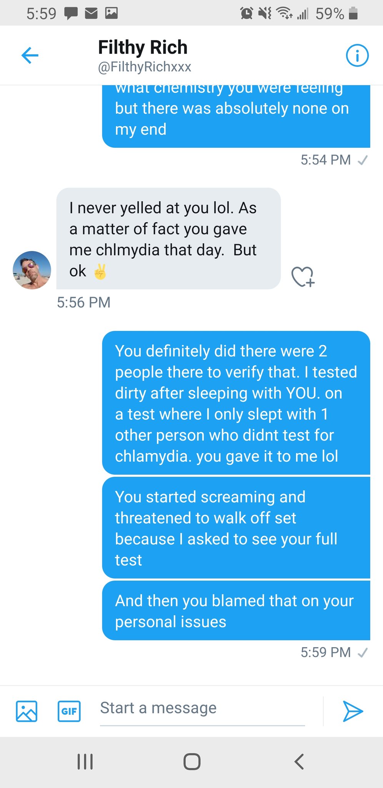This screenshot has height=788, width=383.
Task: Tap the "And then you blamed" message
Action: (x=236, y=611)
